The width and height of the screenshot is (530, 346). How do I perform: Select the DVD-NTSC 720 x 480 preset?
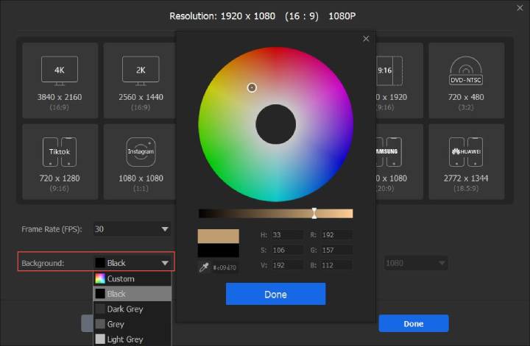point(466,80)
